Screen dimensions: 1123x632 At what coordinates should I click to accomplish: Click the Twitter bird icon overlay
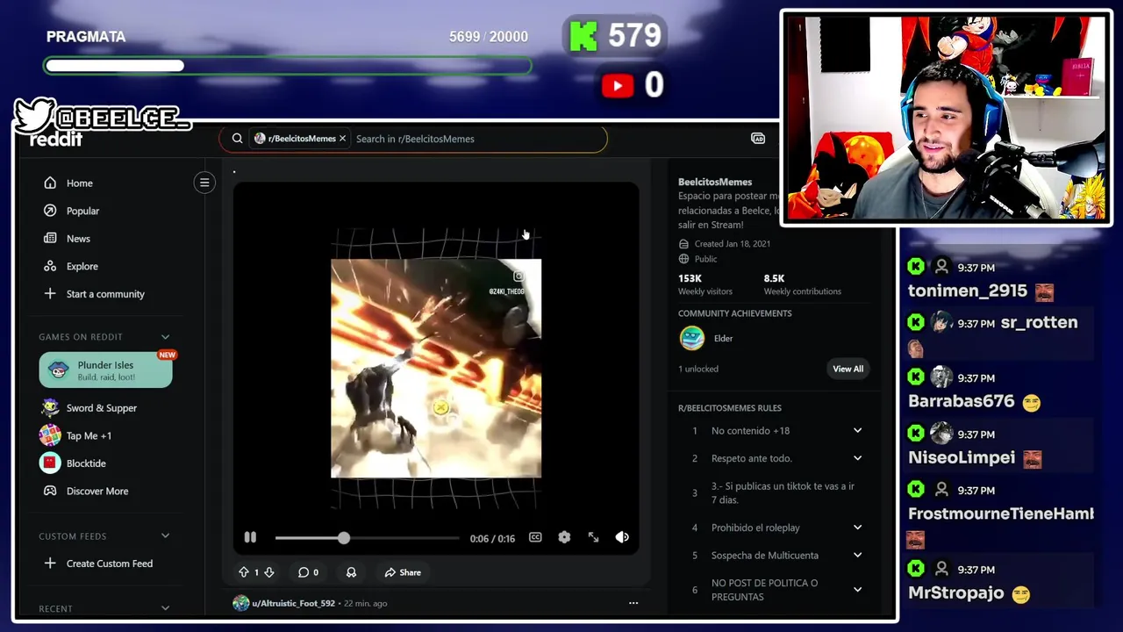[35, 115]
